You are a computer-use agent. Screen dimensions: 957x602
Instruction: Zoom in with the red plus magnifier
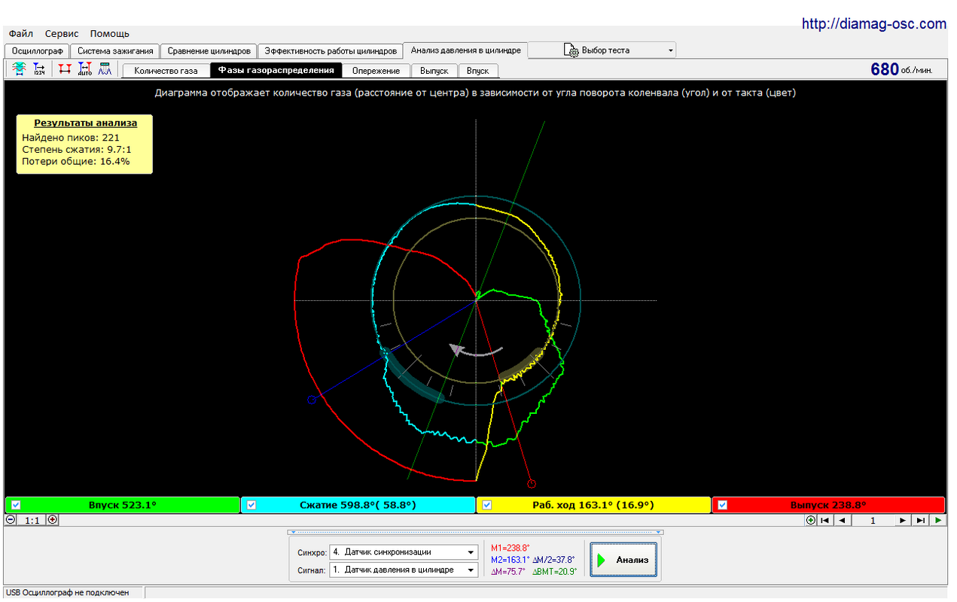point(52,519)
